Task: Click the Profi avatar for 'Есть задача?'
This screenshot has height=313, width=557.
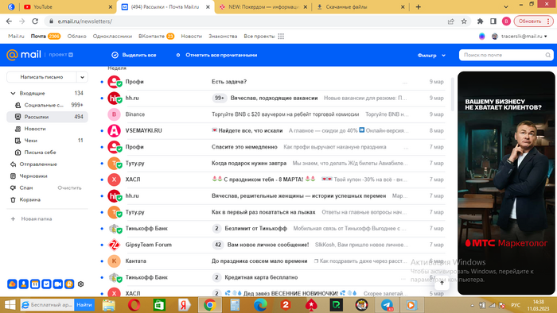Action: click(x=114, y=82)
